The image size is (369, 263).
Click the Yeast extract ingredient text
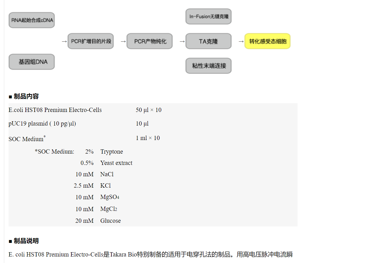tap(116, 163)
